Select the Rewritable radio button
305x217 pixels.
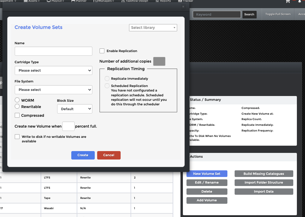(17, 106)
